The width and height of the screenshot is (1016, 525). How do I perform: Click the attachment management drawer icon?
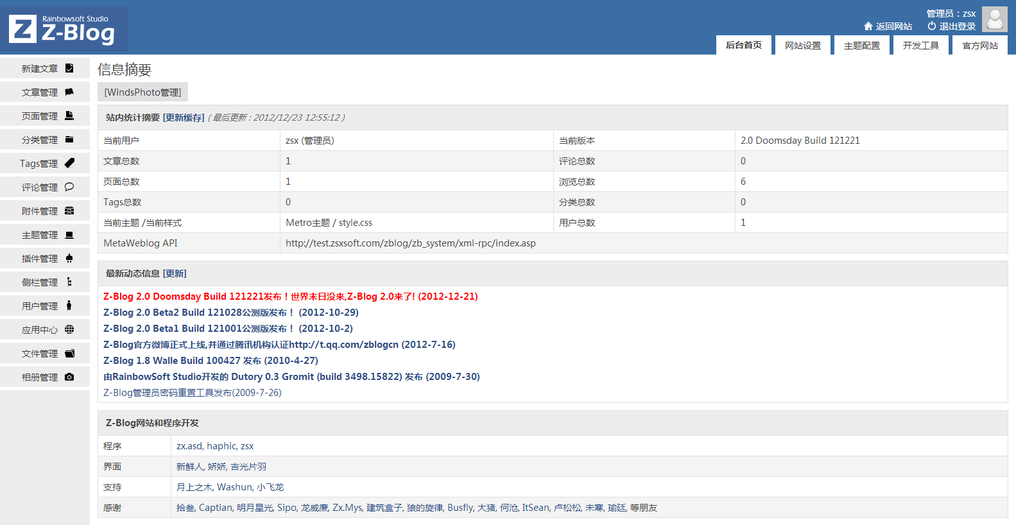[69, 211]
